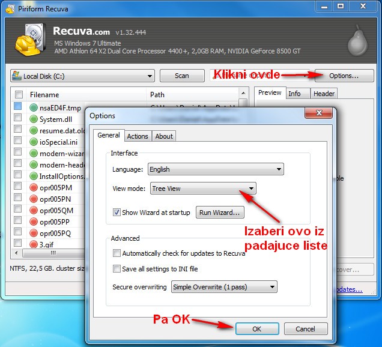Click the green status icon for modern-wizard
The height and width of the screenshot is (347, 382).
pos(34,154)
